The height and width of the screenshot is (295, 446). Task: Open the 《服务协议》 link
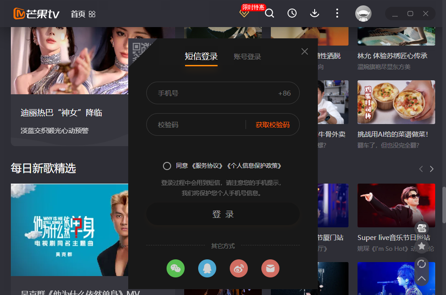click(x=207, y=166)
